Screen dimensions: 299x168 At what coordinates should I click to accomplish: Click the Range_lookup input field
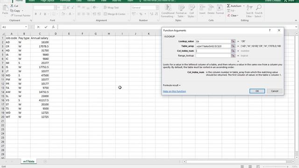[x=213, y=56]
